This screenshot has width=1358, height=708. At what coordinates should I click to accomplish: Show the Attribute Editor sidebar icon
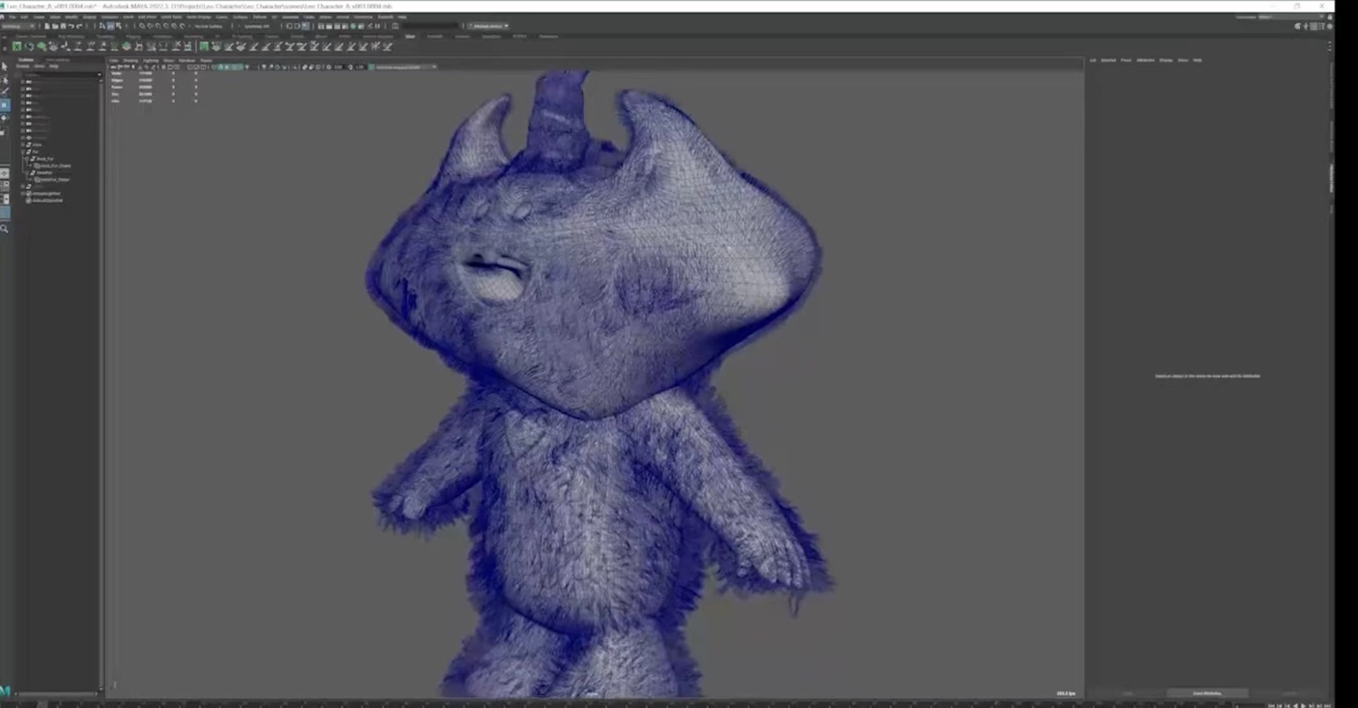click(x=1313, y=27)
